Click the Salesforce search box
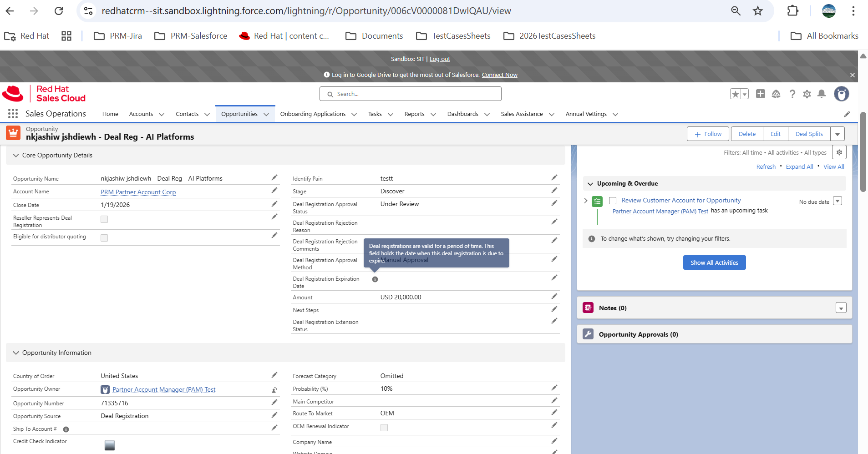 [x=411, y=94]
